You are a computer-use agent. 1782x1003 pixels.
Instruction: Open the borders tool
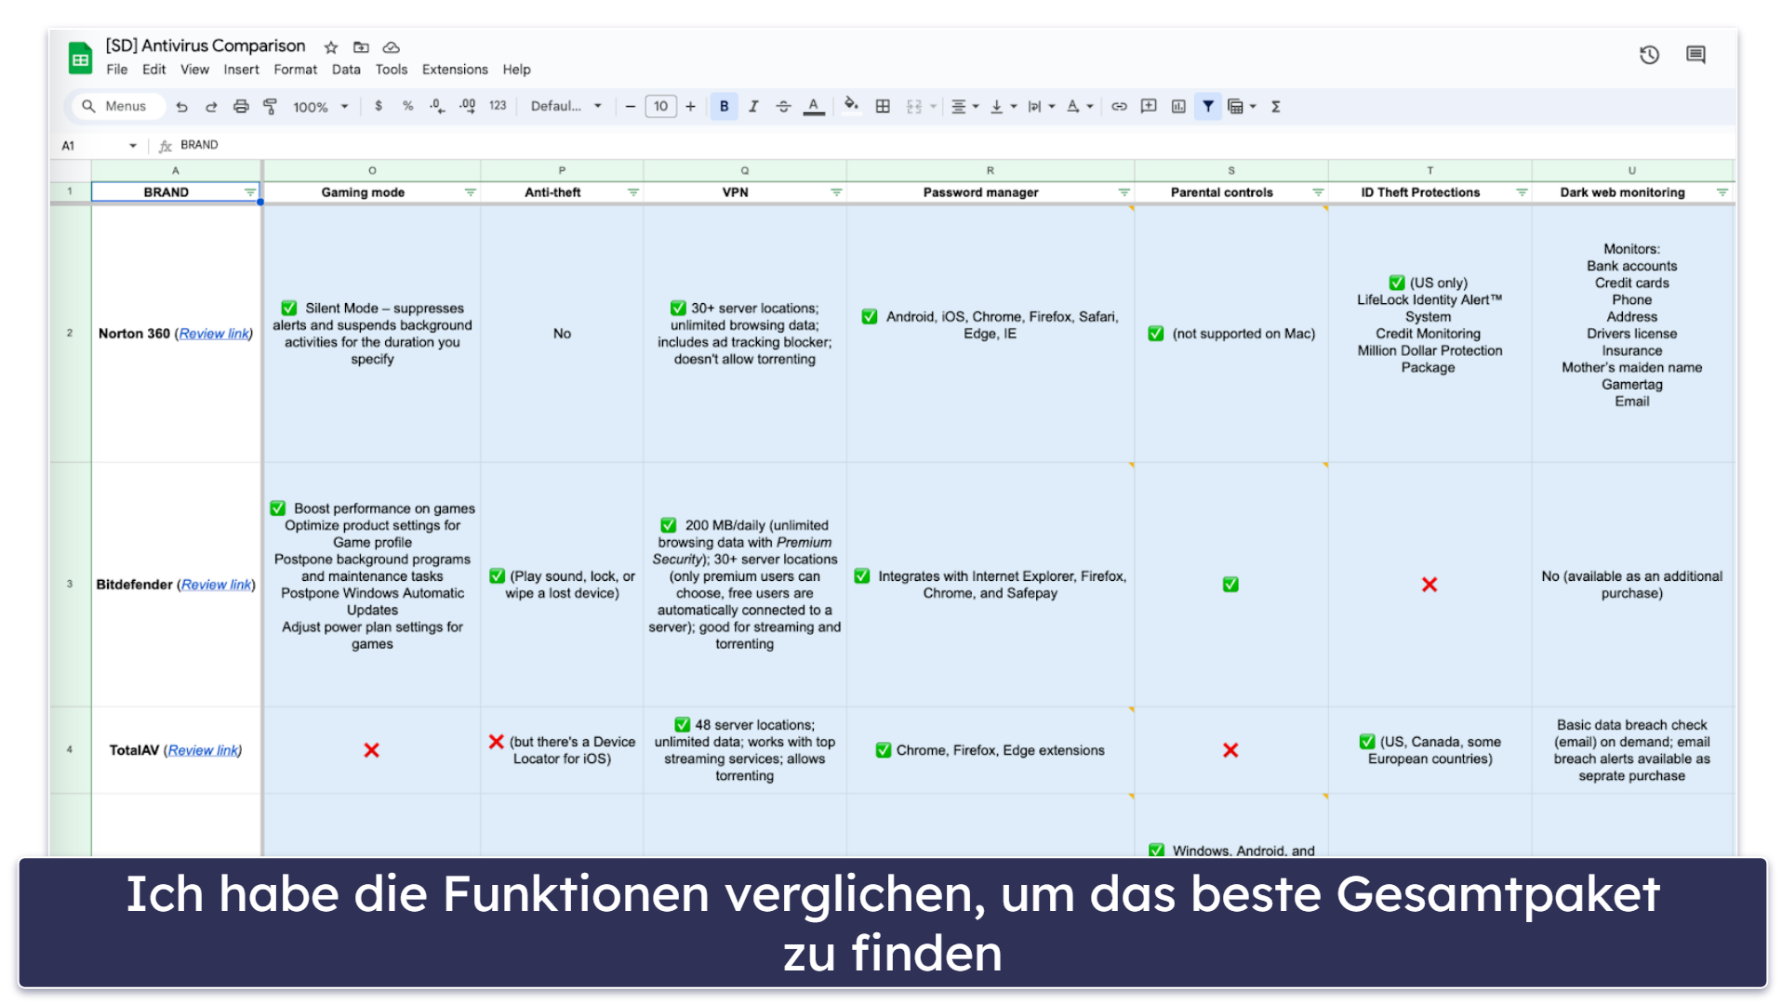(x=883, y=106)
